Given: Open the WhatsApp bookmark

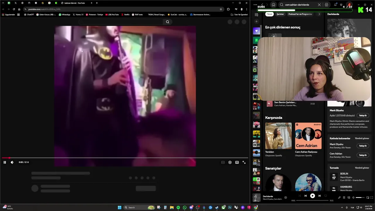Looking at the screenshot, I should point(64,14).
